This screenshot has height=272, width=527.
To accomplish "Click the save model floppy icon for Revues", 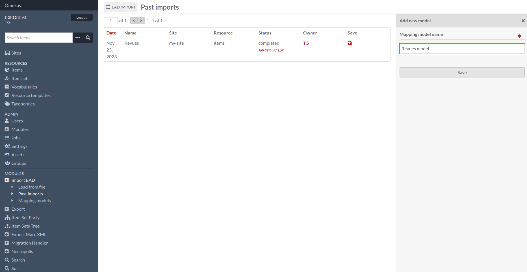I will tap(350, 43).
